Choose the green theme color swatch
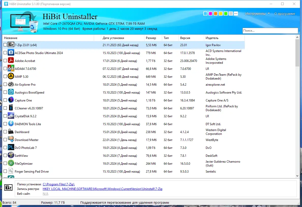This screenshot has width=302, height=207. [226, 14]
